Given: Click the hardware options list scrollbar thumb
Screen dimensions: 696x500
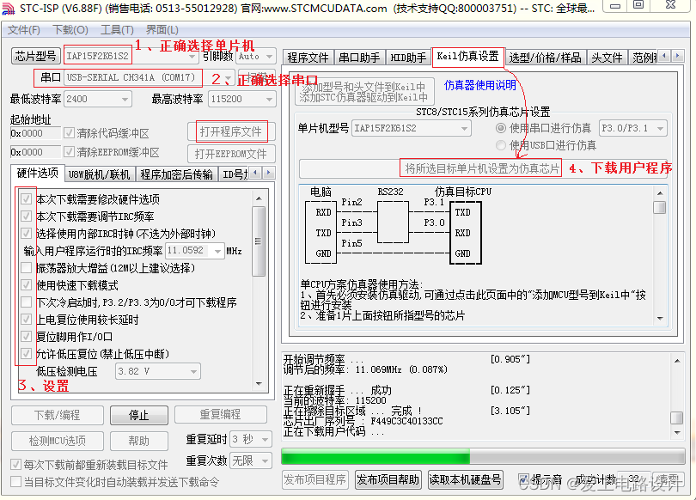Looking at the screenshot, I should point(259,241).
